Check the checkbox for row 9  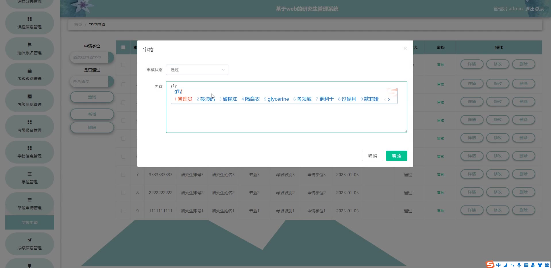pyautogui.click(x=123, y=211)
